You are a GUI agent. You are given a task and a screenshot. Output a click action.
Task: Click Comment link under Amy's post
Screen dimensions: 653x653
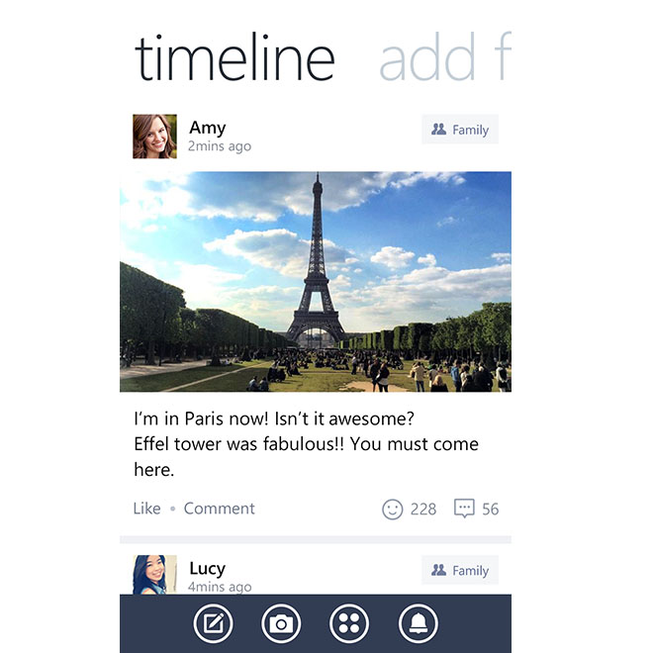click(219, 509)
